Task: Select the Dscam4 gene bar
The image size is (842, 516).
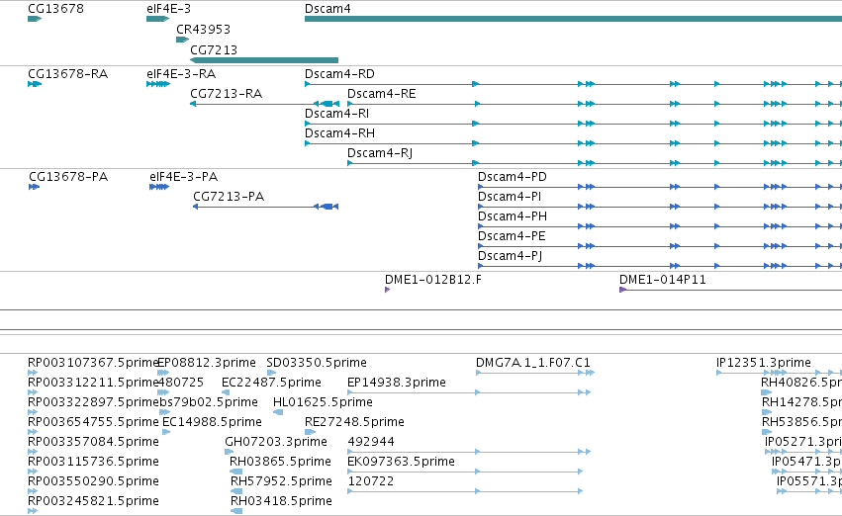Action: (x=573, y=19)
